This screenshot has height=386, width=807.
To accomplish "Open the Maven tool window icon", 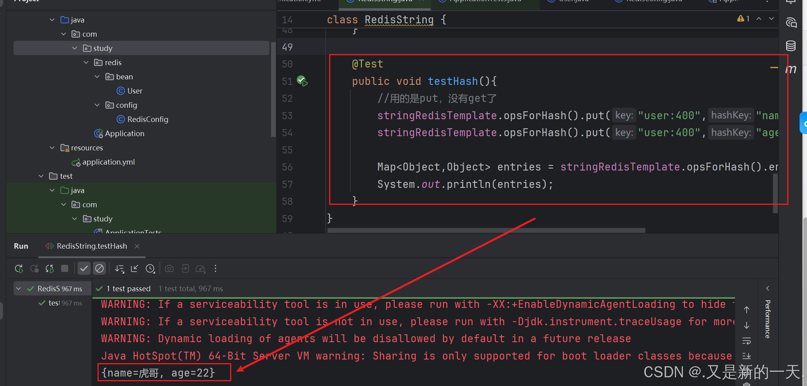I will point(790,69).
